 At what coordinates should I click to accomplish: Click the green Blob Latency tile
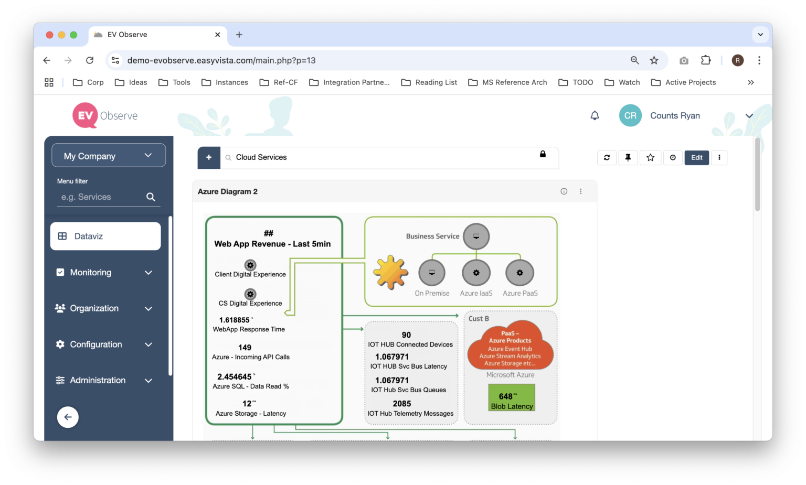click(x=512, y=397)
